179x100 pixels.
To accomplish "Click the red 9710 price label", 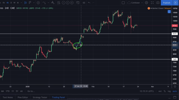I will coord(175,26).
